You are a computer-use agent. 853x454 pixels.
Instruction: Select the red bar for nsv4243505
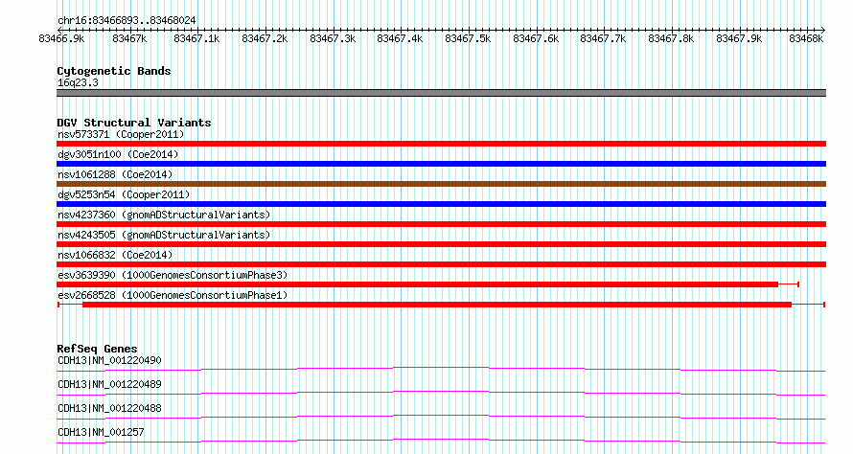pos(441,244)
